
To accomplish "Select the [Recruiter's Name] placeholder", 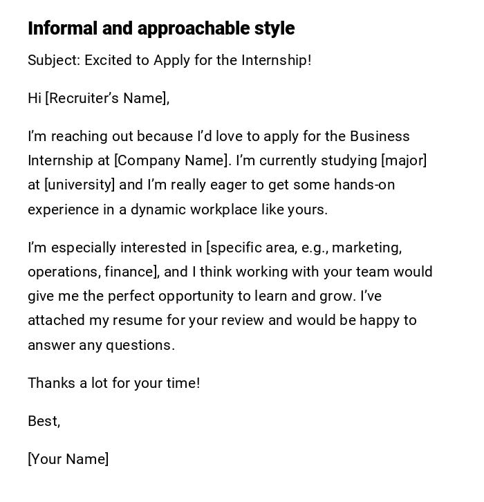I will pyautogui.click(x=106, y=98).
